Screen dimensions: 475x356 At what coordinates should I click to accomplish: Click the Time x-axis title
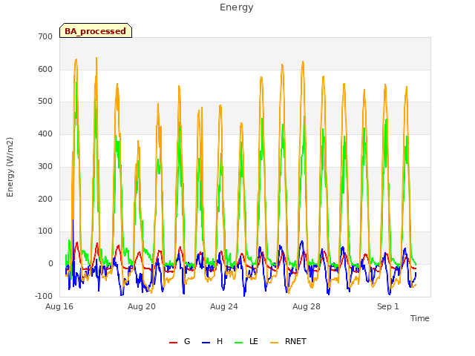[420, 318]
